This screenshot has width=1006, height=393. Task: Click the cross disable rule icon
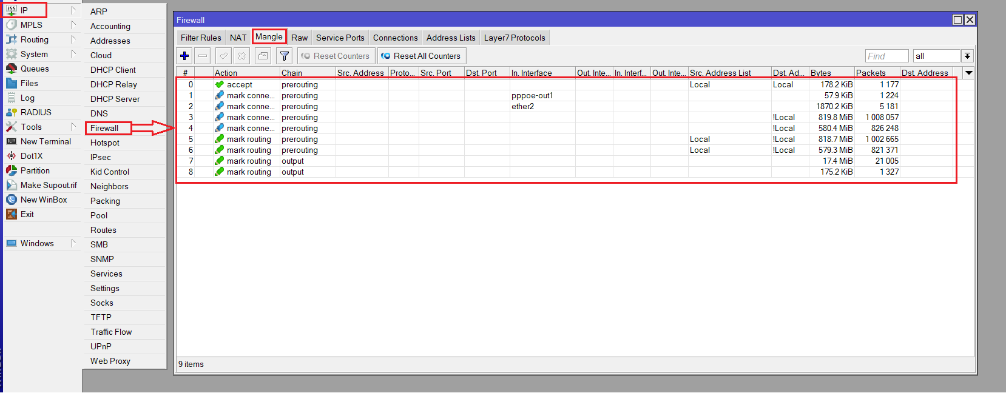(241, 56)
